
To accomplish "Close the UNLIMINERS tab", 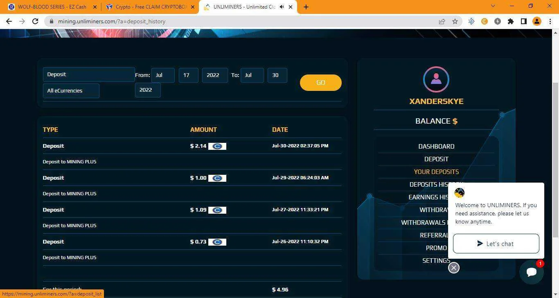I will coord(291,7).
